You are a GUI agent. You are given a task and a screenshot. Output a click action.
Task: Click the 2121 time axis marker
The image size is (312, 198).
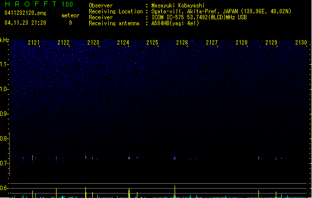pos(34,43)
